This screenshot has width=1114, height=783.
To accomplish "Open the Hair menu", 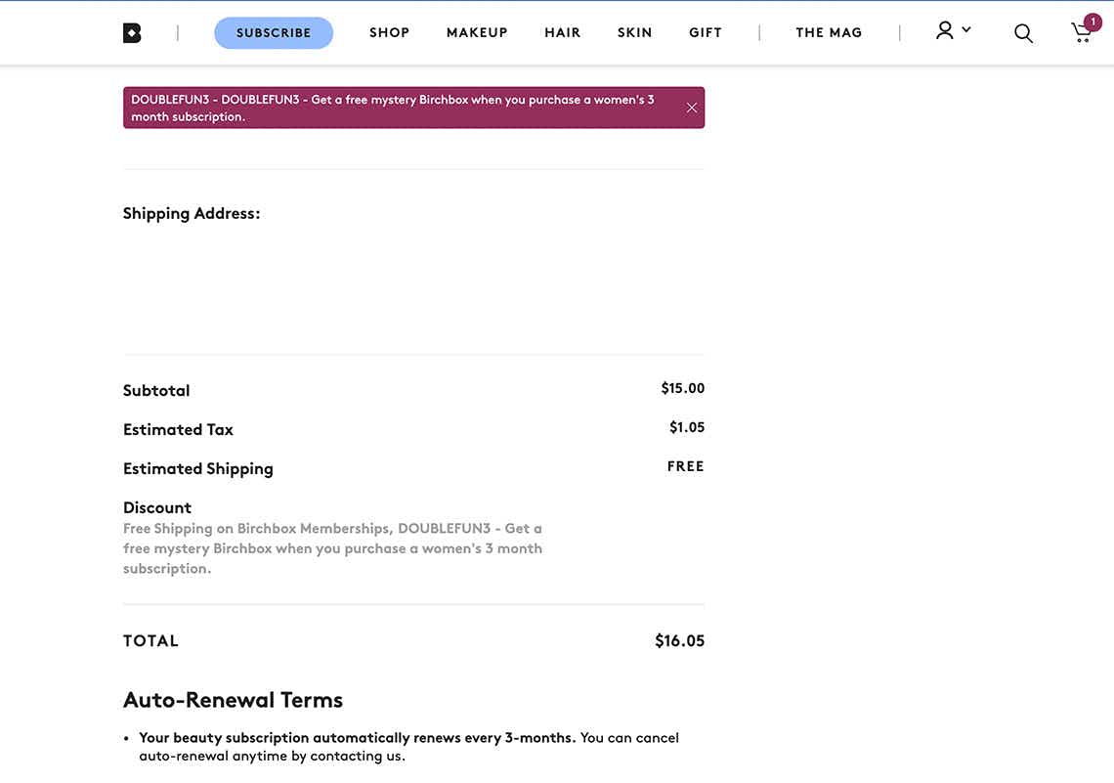I will pos(563,32).
